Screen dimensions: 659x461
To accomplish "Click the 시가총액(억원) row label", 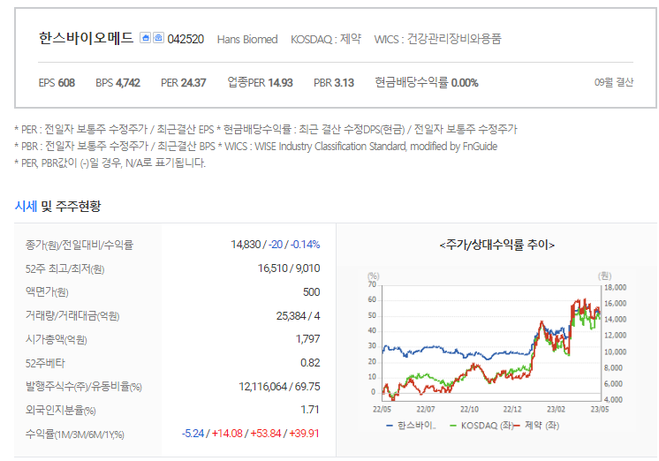I will click(56, 339).
